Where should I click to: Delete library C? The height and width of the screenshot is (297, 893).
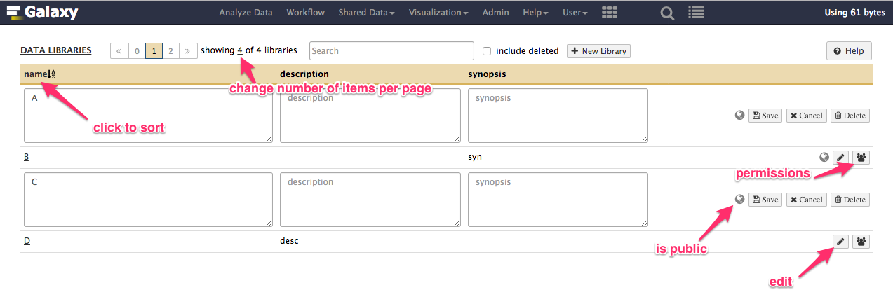(x=850, y=200)
